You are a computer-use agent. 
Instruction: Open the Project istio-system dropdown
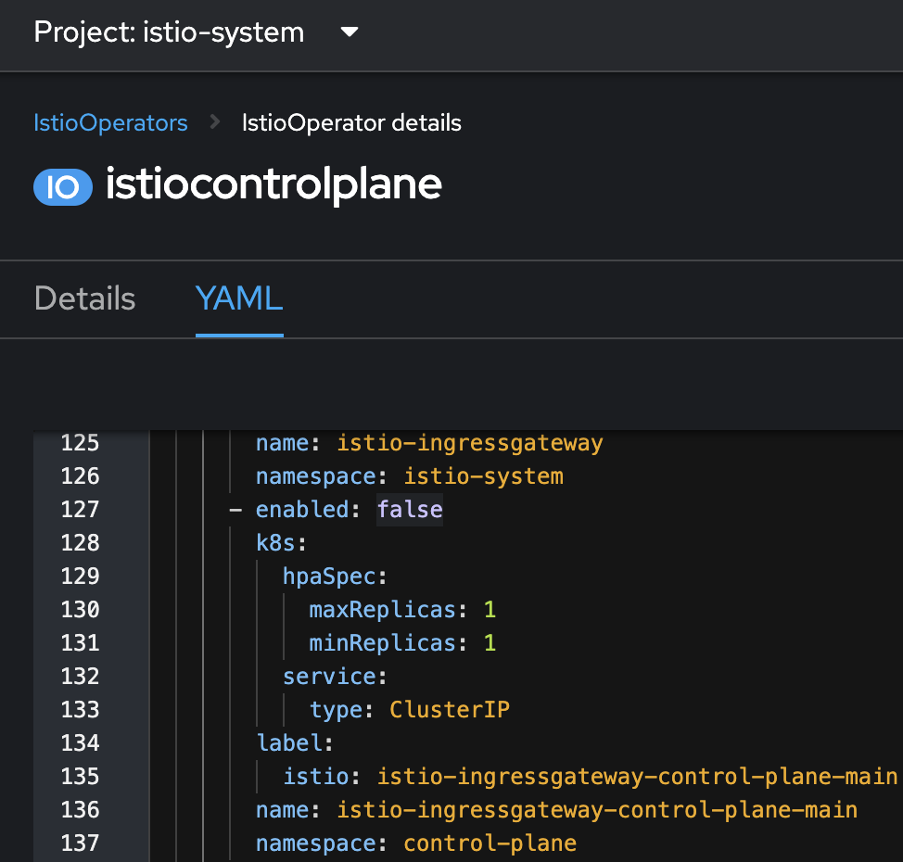click(196, 32)
